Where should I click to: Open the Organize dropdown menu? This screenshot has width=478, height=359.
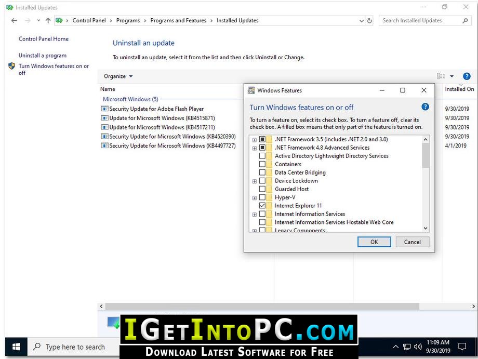[118, 76]
